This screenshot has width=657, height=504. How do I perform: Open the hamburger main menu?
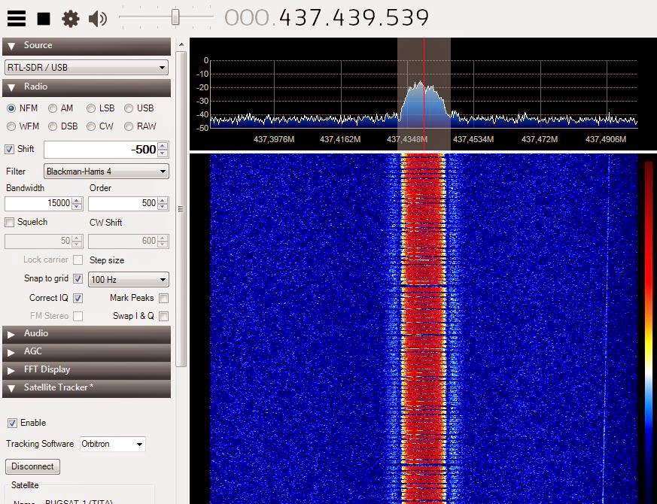[17, 19]
